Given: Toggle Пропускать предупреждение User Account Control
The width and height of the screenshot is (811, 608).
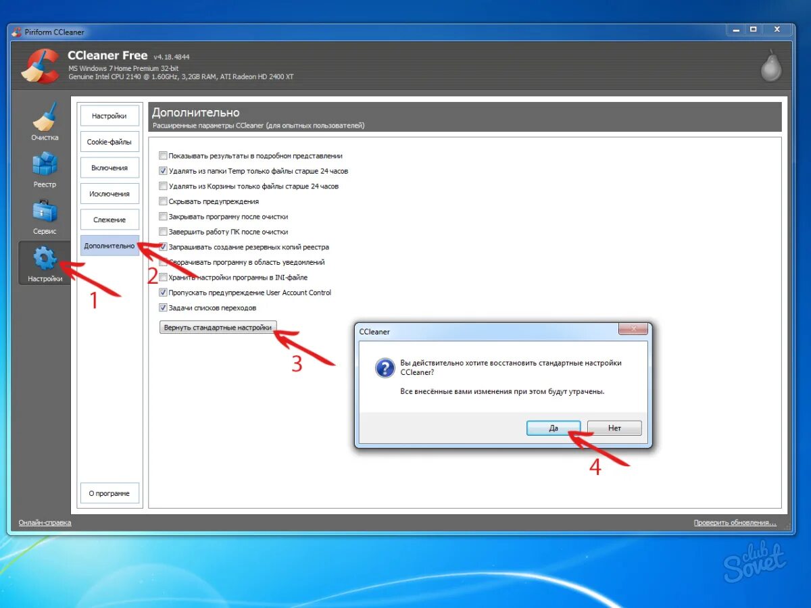Looking at the screenshot, I should pyautogui.click(x=163, y=293).
